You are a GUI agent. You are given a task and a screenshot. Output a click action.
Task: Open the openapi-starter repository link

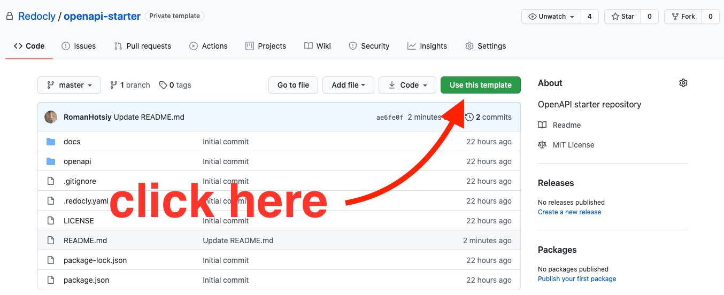(102, 16)
